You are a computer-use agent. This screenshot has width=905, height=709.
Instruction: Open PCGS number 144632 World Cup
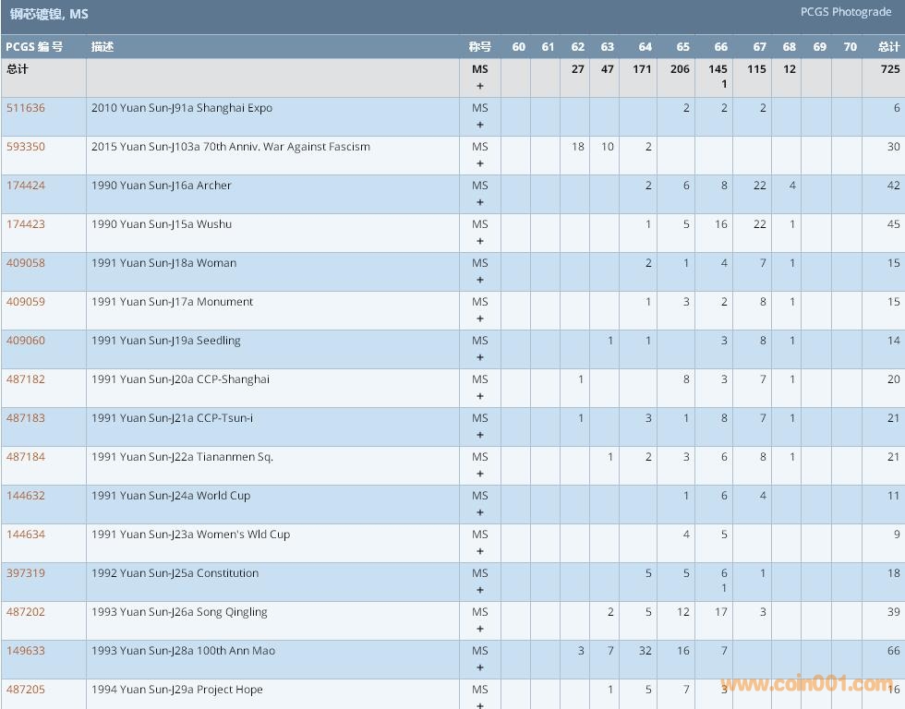coord(26,496)
